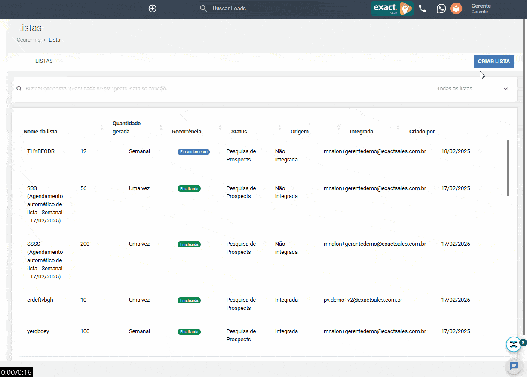Click the date 18/02/2025
The width and height of the screenshot is (527, 377).
tap(456, 151)
